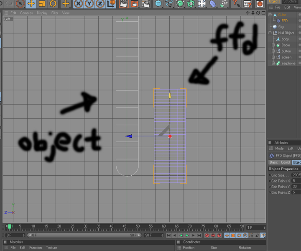This screenshot has width=301, height=251.
Task: Click the timeline preview range slider bar
Action: [84, 235]
